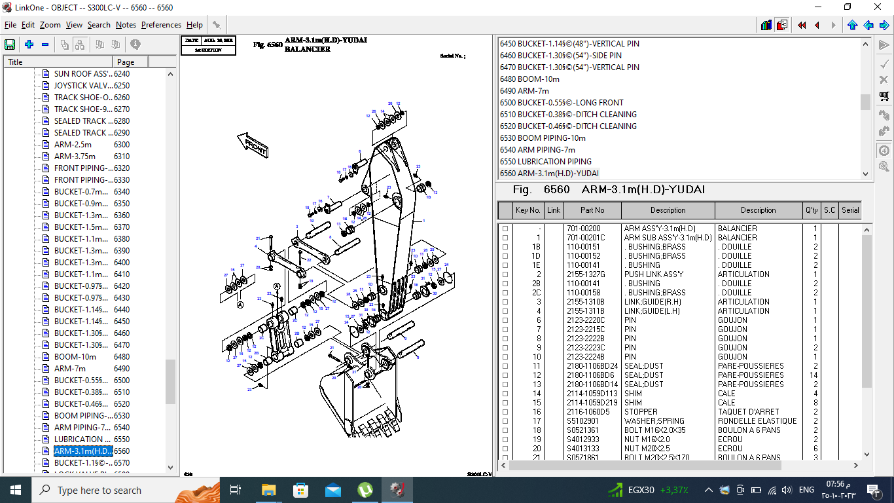Open Microsoft Store from taskbar
894x503 pixels.
(300, 490)
